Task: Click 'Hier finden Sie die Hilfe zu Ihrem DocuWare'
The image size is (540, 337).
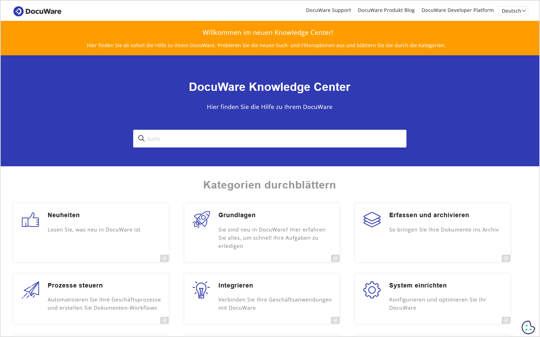Action: coord(269,107)
